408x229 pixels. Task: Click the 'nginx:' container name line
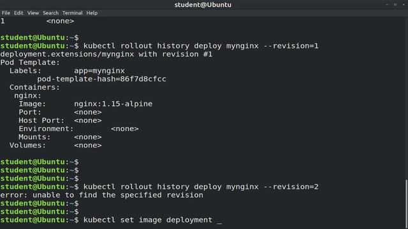pos(27,96)
